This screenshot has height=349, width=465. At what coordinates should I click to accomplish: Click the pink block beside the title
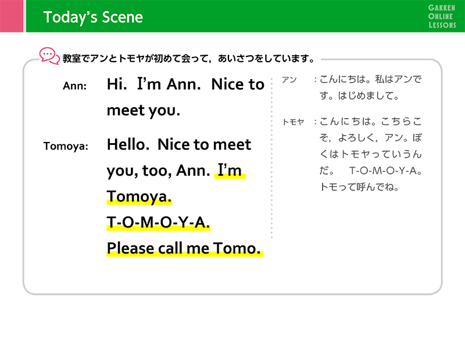pos(11,16)
